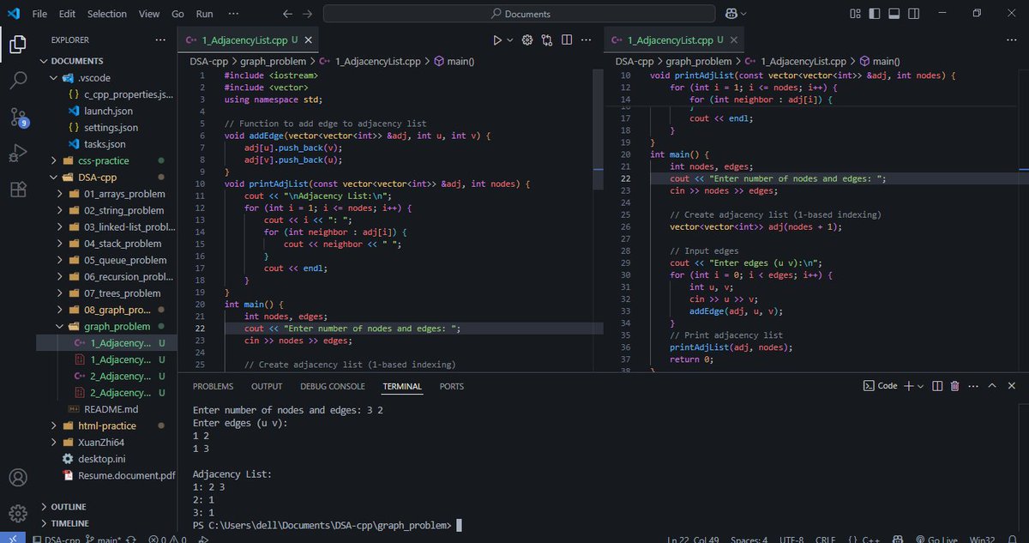The height and width of the screenshot is (543, 1029).
Task: Close the terminal panel with X
Action: pos(1010,386)
